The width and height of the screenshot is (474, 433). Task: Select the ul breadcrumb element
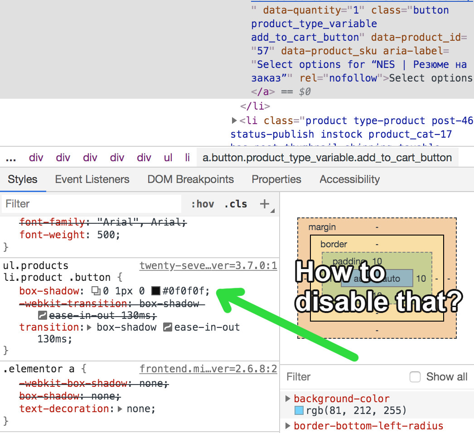[168, 158]
